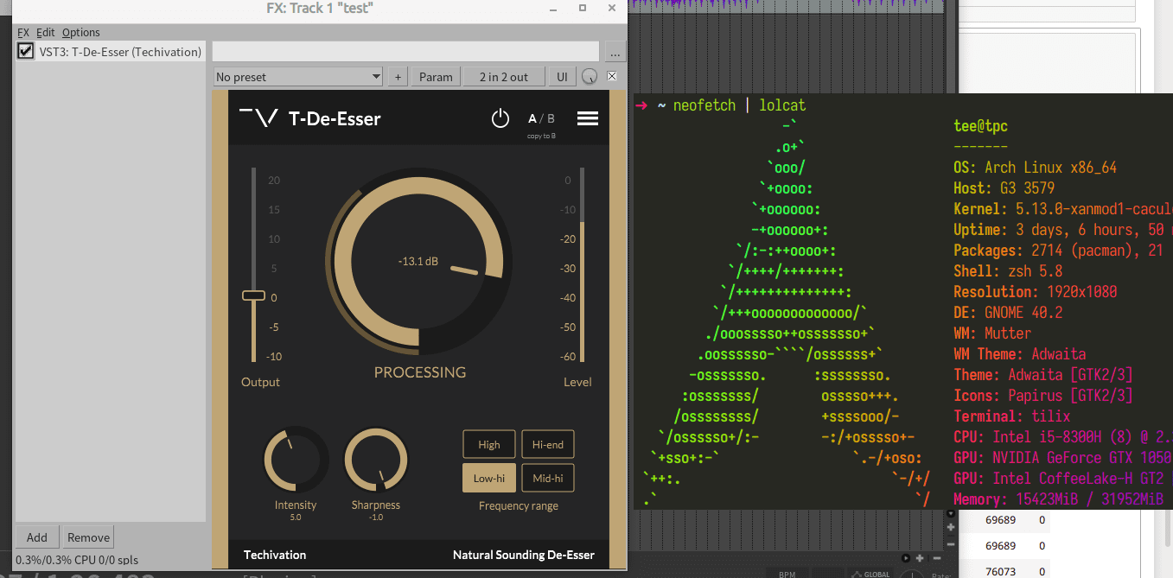Click the -13.1 dB threshold value

click(418, 261)
